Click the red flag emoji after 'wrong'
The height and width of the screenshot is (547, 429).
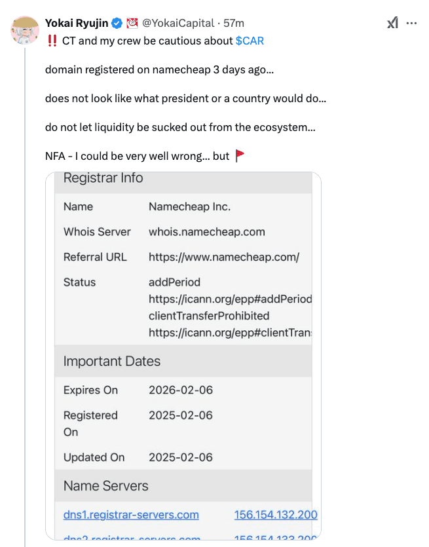(x=238, y=156)
